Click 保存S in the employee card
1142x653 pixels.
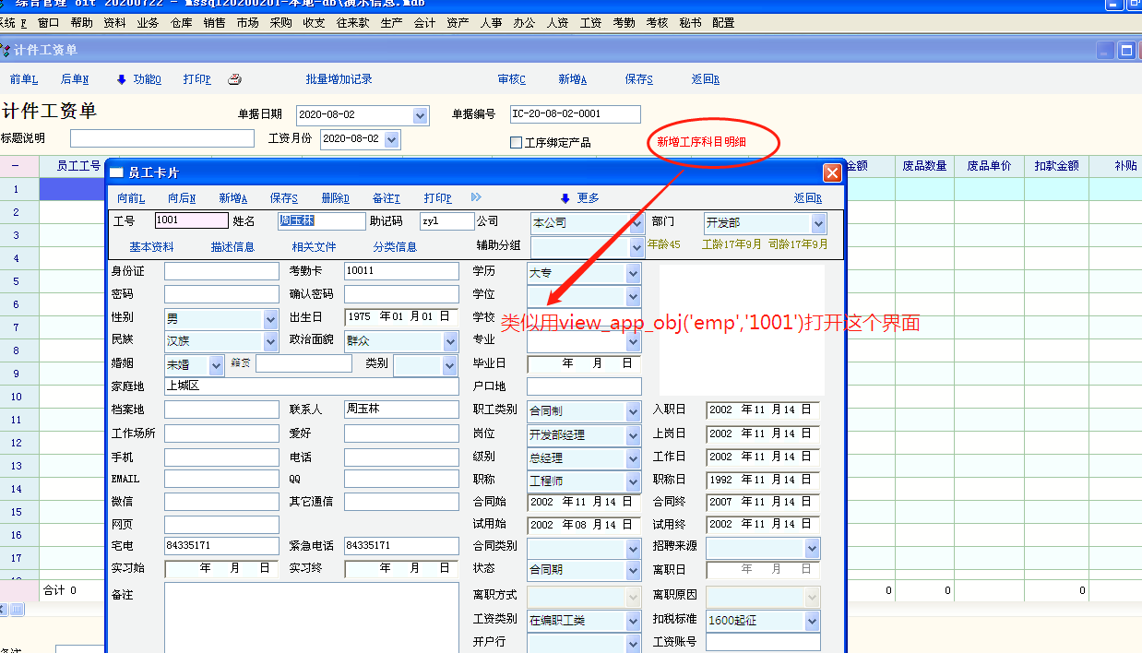tap(283, 198)
